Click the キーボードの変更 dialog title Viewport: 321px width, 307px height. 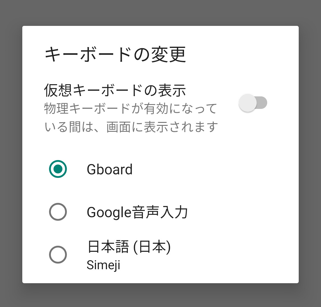(115, 54)
